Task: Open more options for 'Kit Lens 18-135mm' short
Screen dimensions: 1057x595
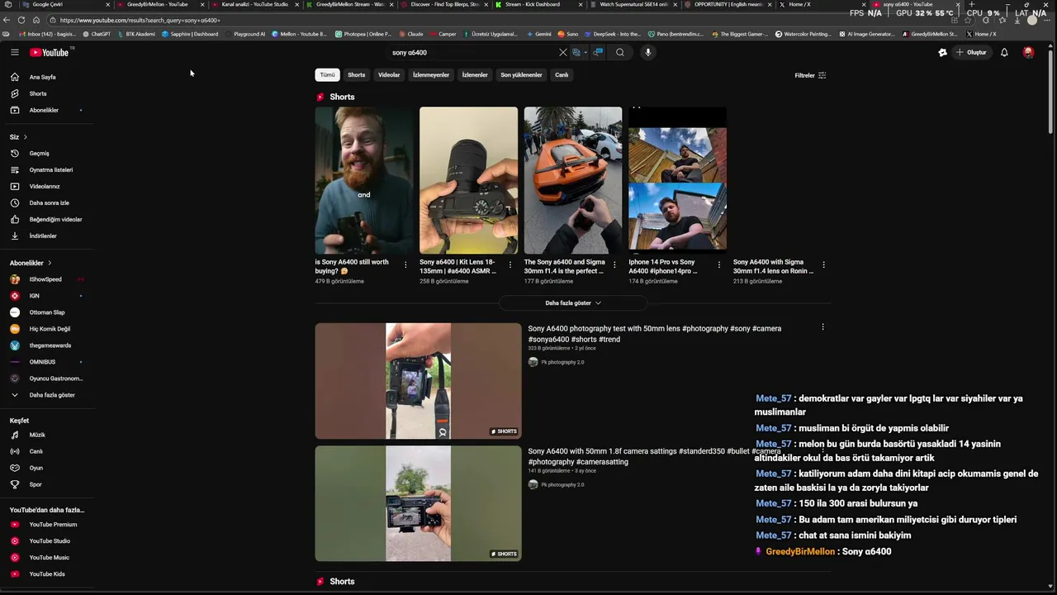Action: tap(510, 265)
